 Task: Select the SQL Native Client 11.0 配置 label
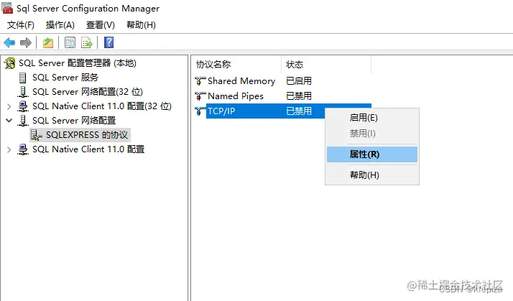(88, 149)
